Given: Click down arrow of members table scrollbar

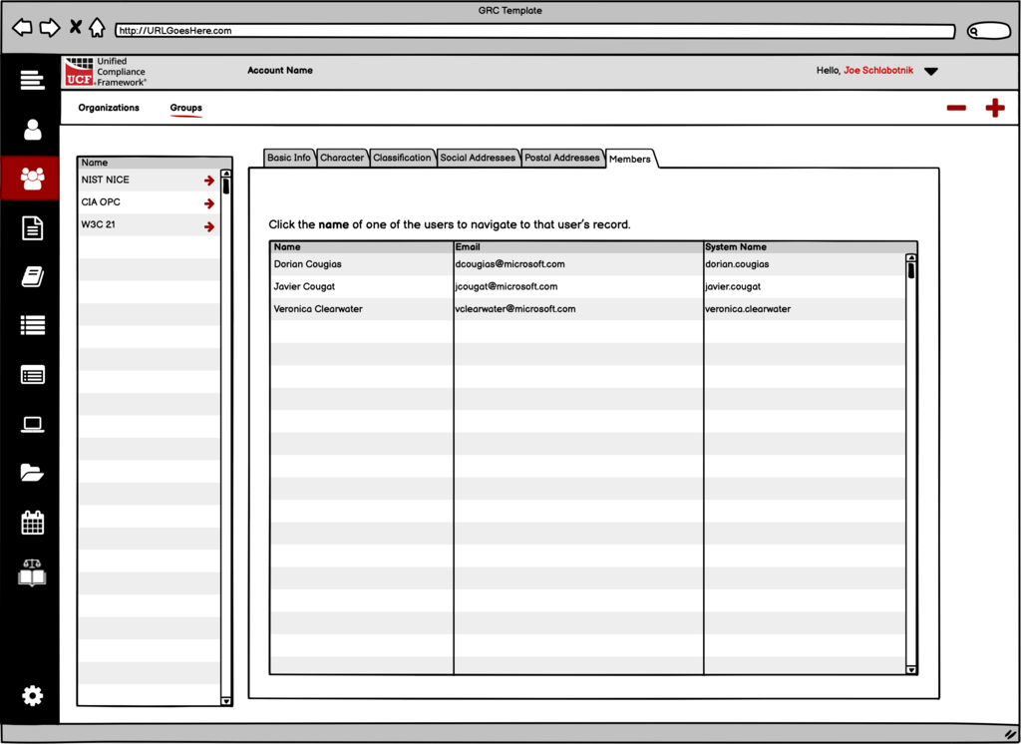Looking at the screenshot, I should point(911,669).
